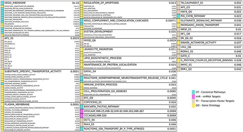
Task: Click the IMMUNE_SYSTEM_PROCESS heading
Action: click(100, 85)
